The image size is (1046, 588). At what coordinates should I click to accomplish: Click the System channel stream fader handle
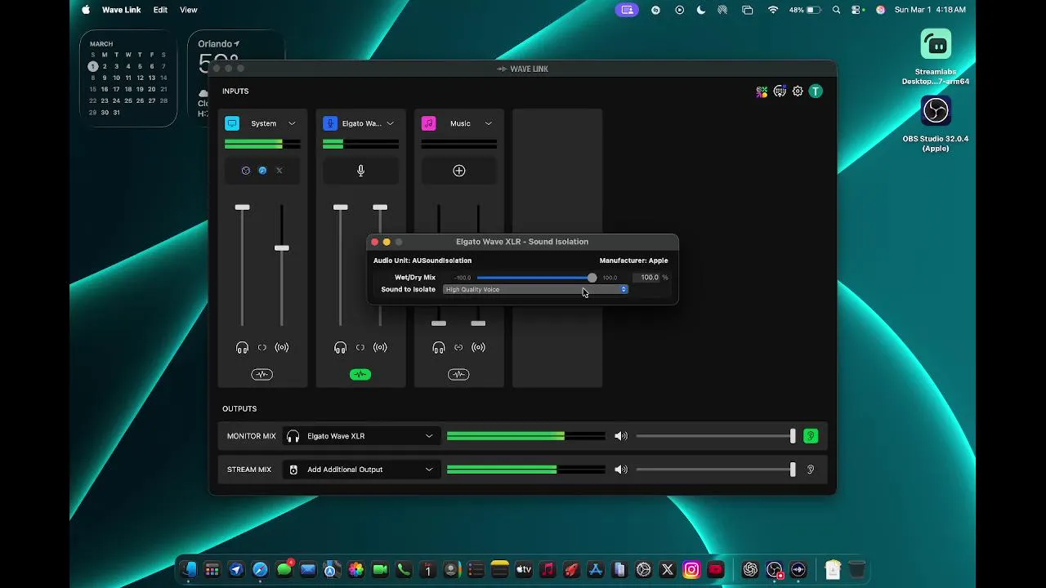282,247
